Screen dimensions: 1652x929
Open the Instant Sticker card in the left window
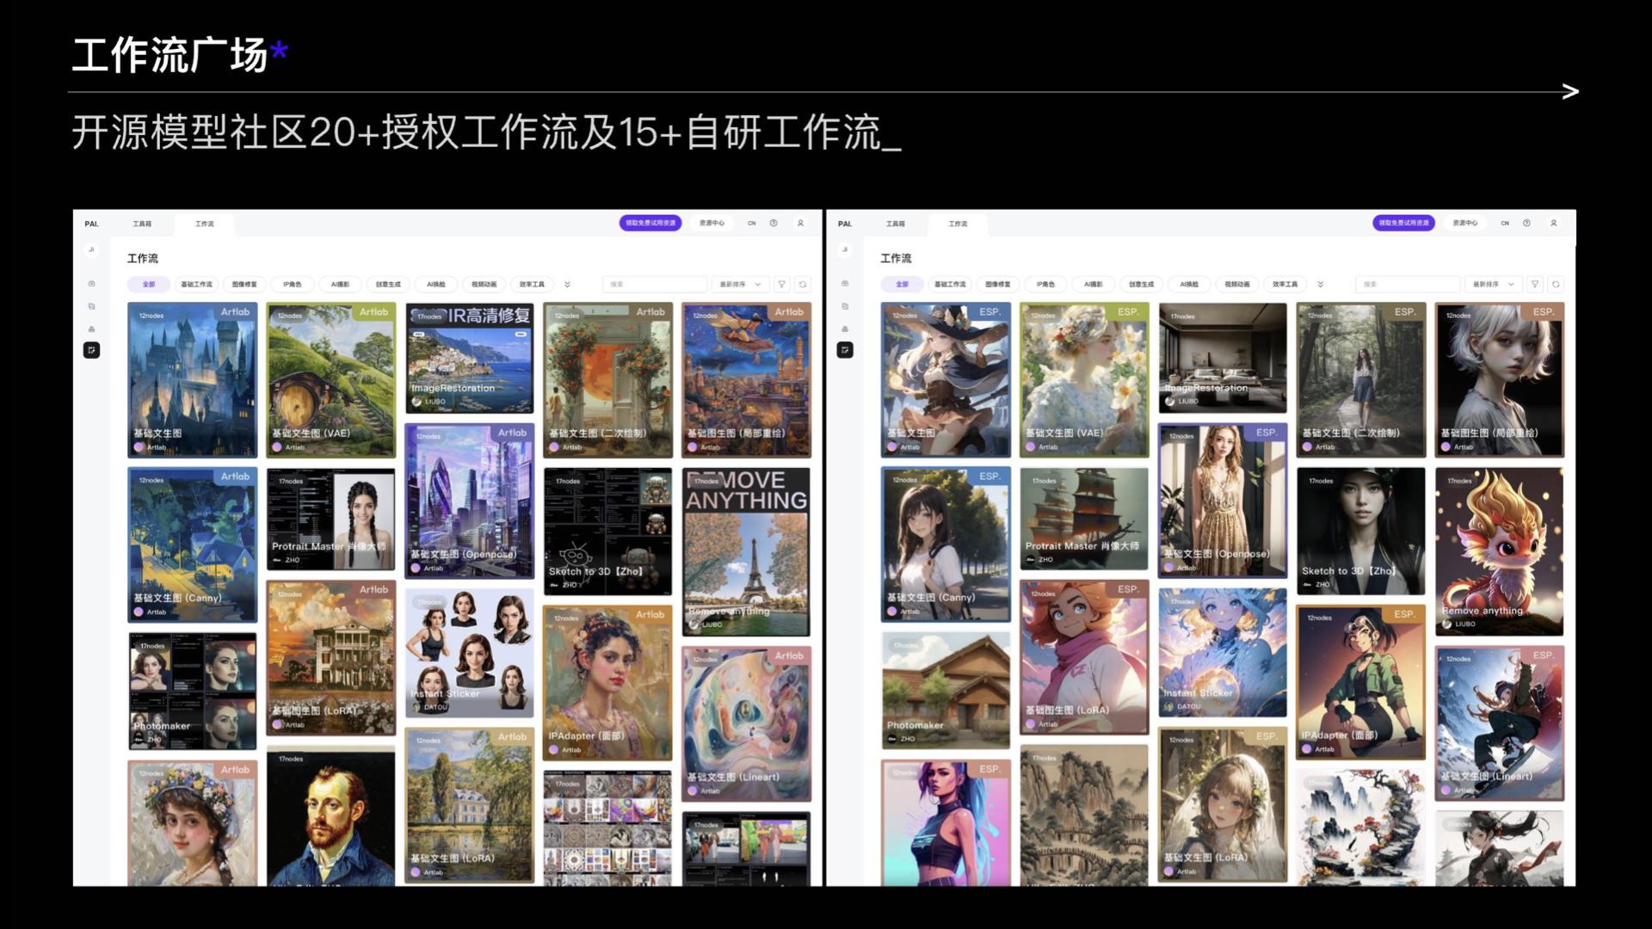pyautogui.click(x=470, y=653)
